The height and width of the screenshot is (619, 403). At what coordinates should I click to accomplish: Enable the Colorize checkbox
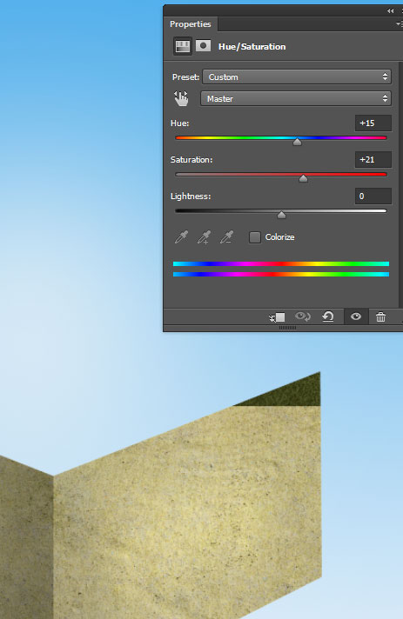point(255,237)
